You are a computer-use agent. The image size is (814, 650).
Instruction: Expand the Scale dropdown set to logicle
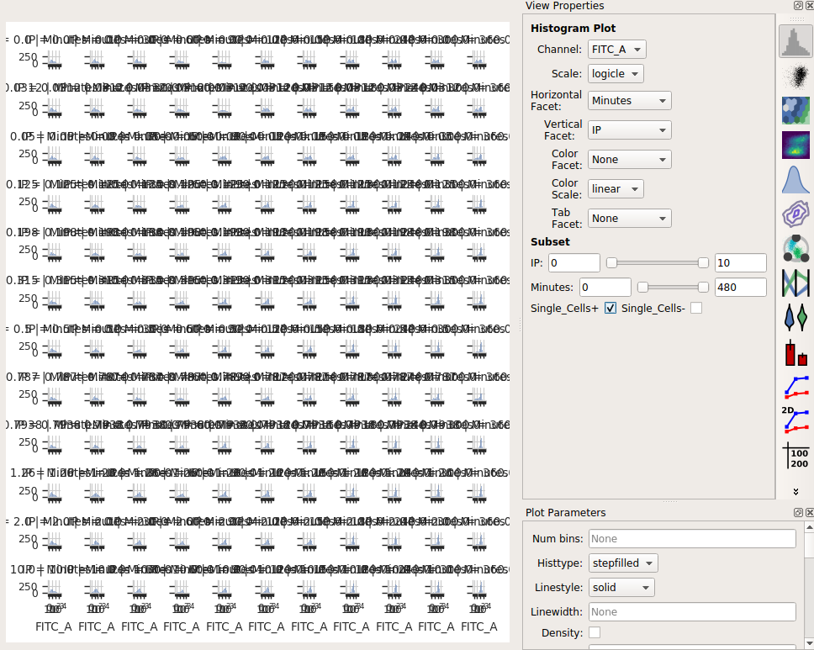pos(616,74)
